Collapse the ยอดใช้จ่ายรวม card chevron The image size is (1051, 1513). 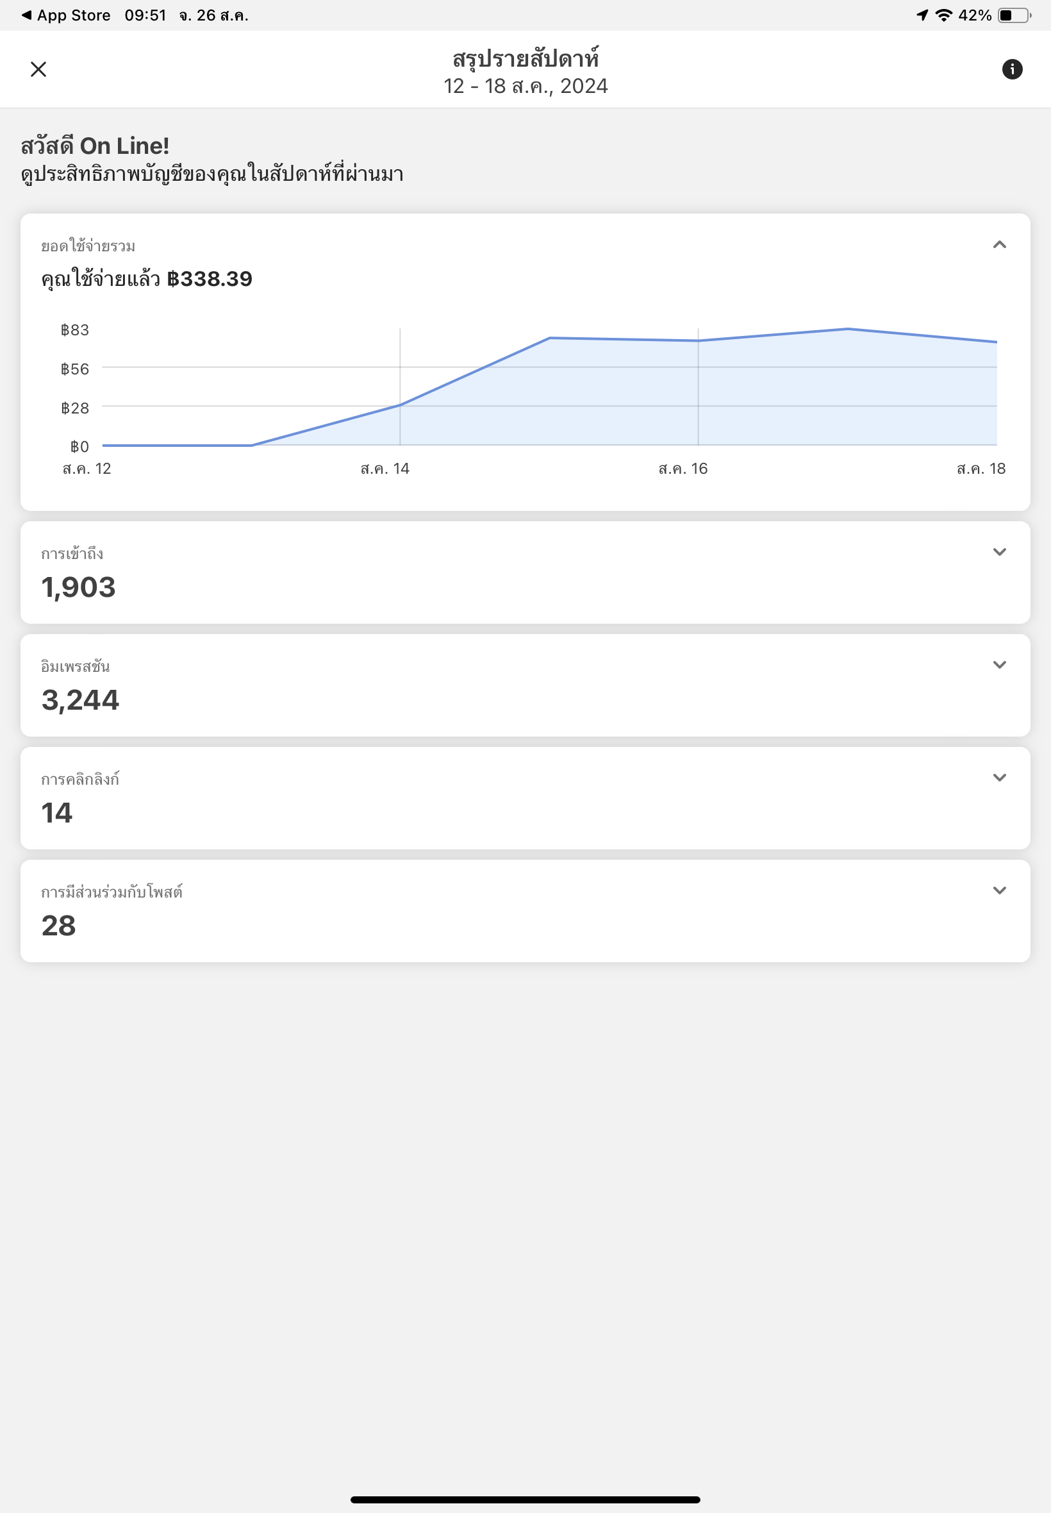999,244
